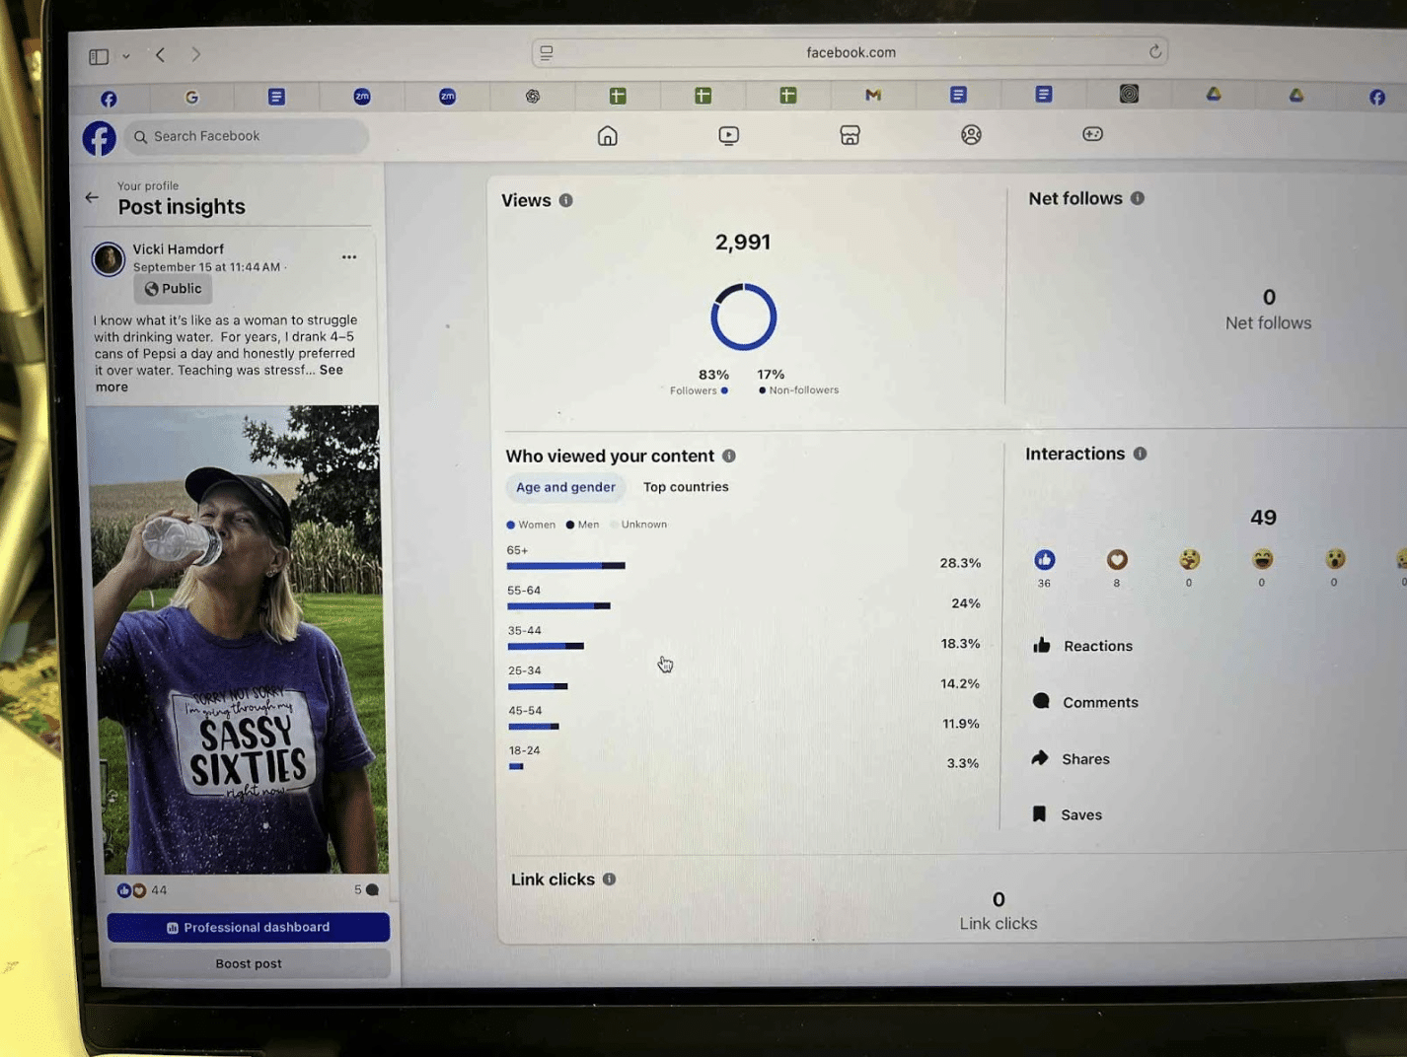This screenshot has height=1057, width=1407.
Task: Open the post's three-dot options menu
Action: [x=349, y=257]
